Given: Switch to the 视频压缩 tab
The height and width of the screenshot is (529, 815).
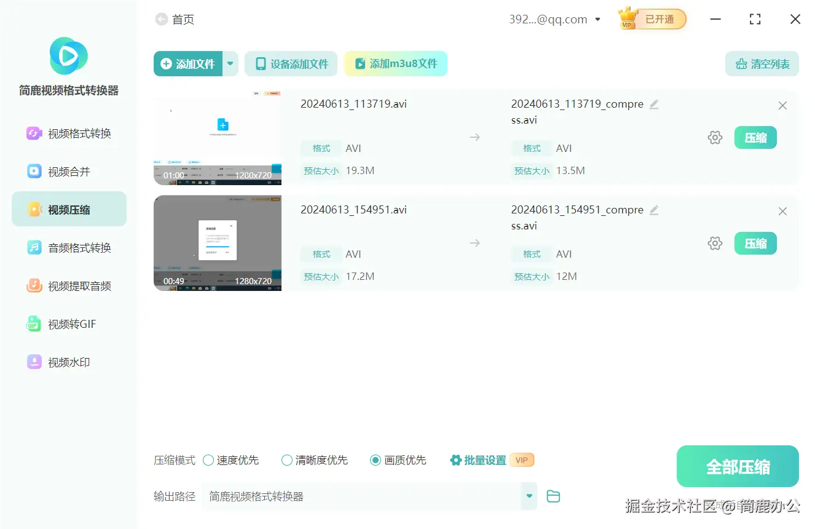Looking at the screenshot, I should 68,209.
